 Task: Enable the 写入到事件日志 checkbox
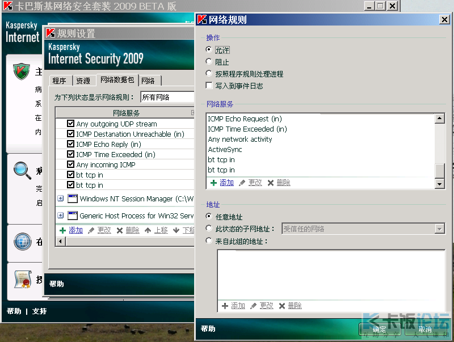click(x=209, y=85)
